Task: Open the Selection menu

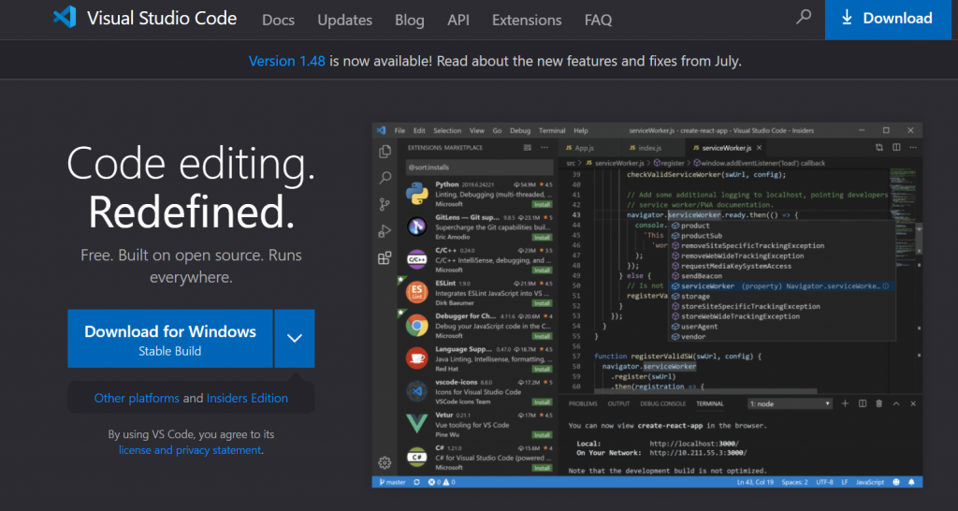Action: 447,131
